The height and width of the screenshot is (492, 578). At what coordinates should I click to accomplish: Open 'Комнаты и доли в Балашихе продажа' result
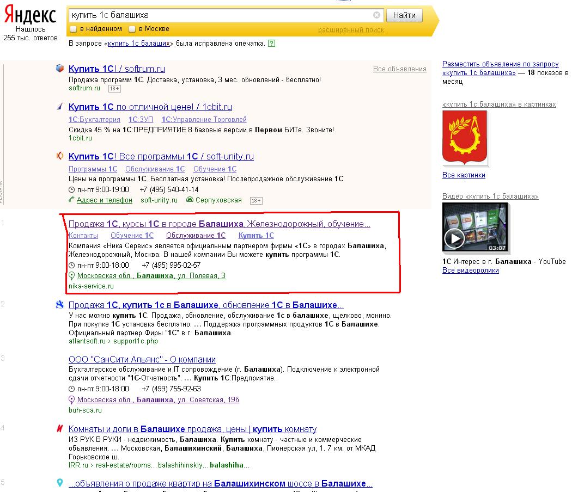[x=192, y=429]
